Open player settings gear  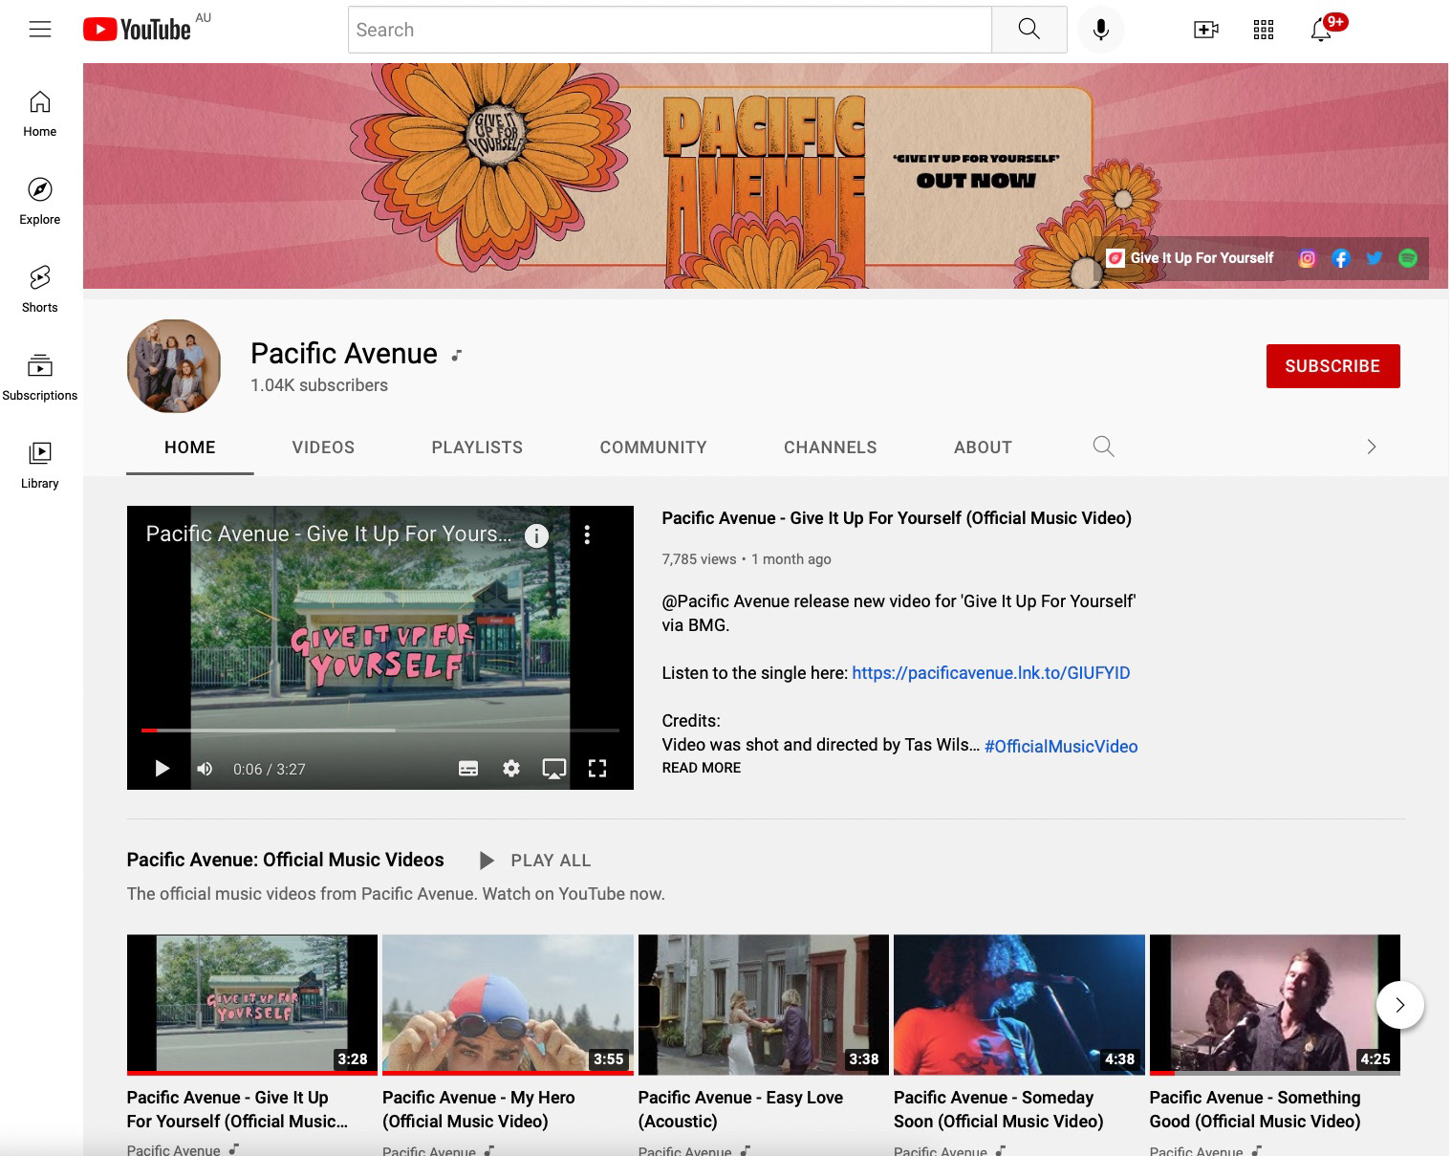coord(511,769)
